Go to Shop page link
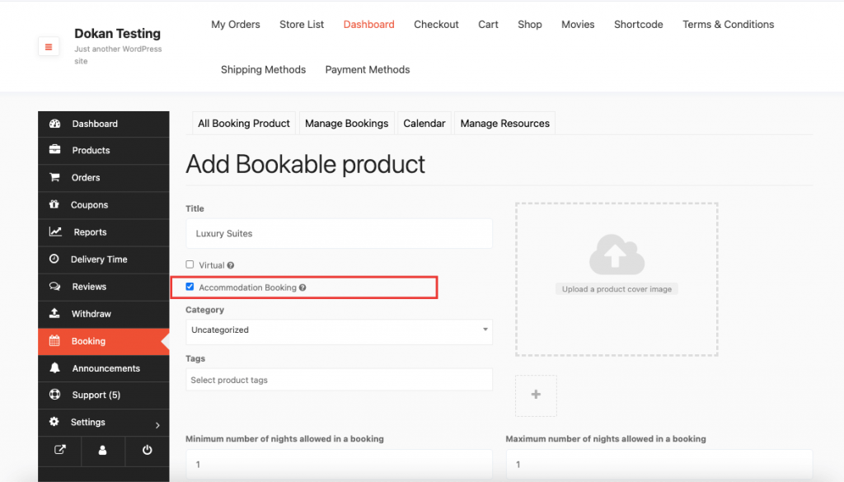The height and width of the screenshot is (482, 844). 530,24
